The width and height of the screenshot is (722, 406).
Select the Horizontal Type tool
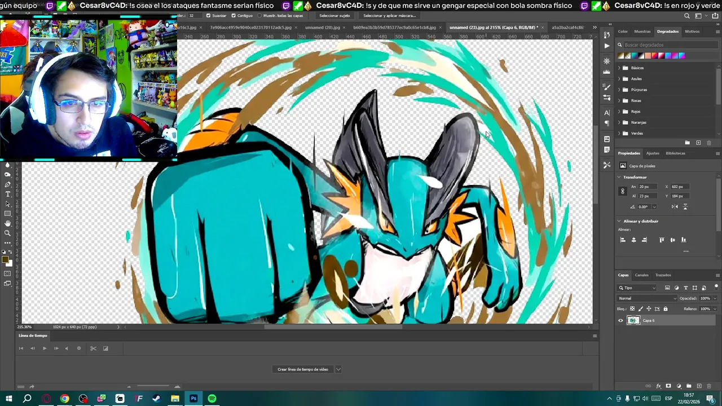[x=7, y=194]
